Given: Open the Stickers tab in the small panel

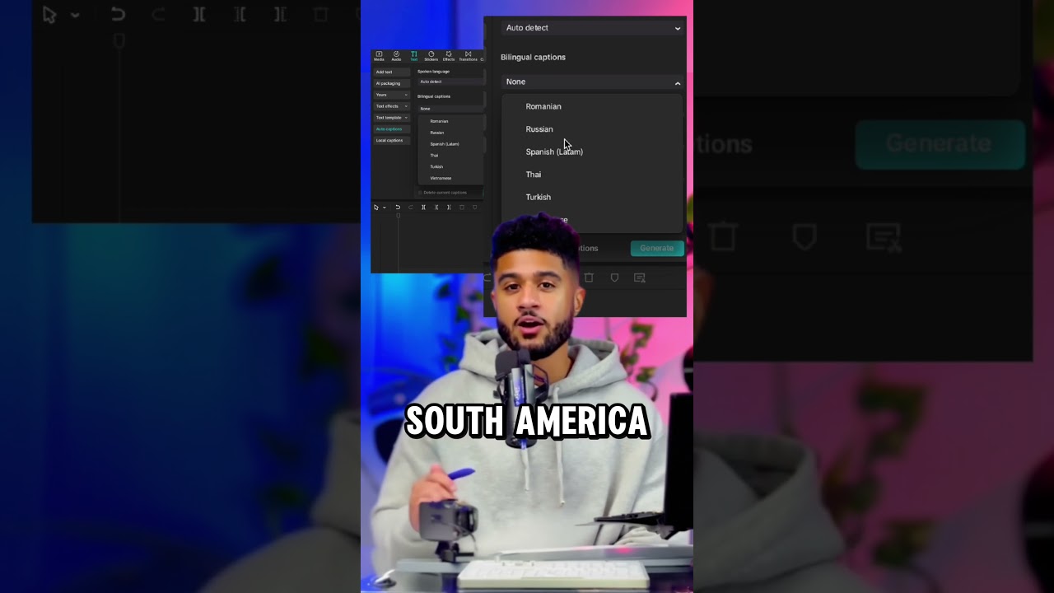Looking at the screenshot, I should 431,56.
